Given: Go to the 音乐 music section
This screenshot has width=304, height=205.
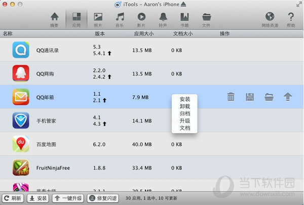Looking at the screenshot, I should click(120, 20).
